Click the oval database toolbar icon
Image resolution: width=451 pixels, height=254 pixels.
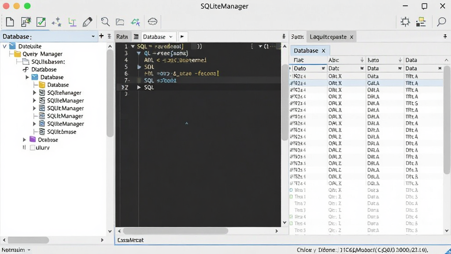(152, 22)
